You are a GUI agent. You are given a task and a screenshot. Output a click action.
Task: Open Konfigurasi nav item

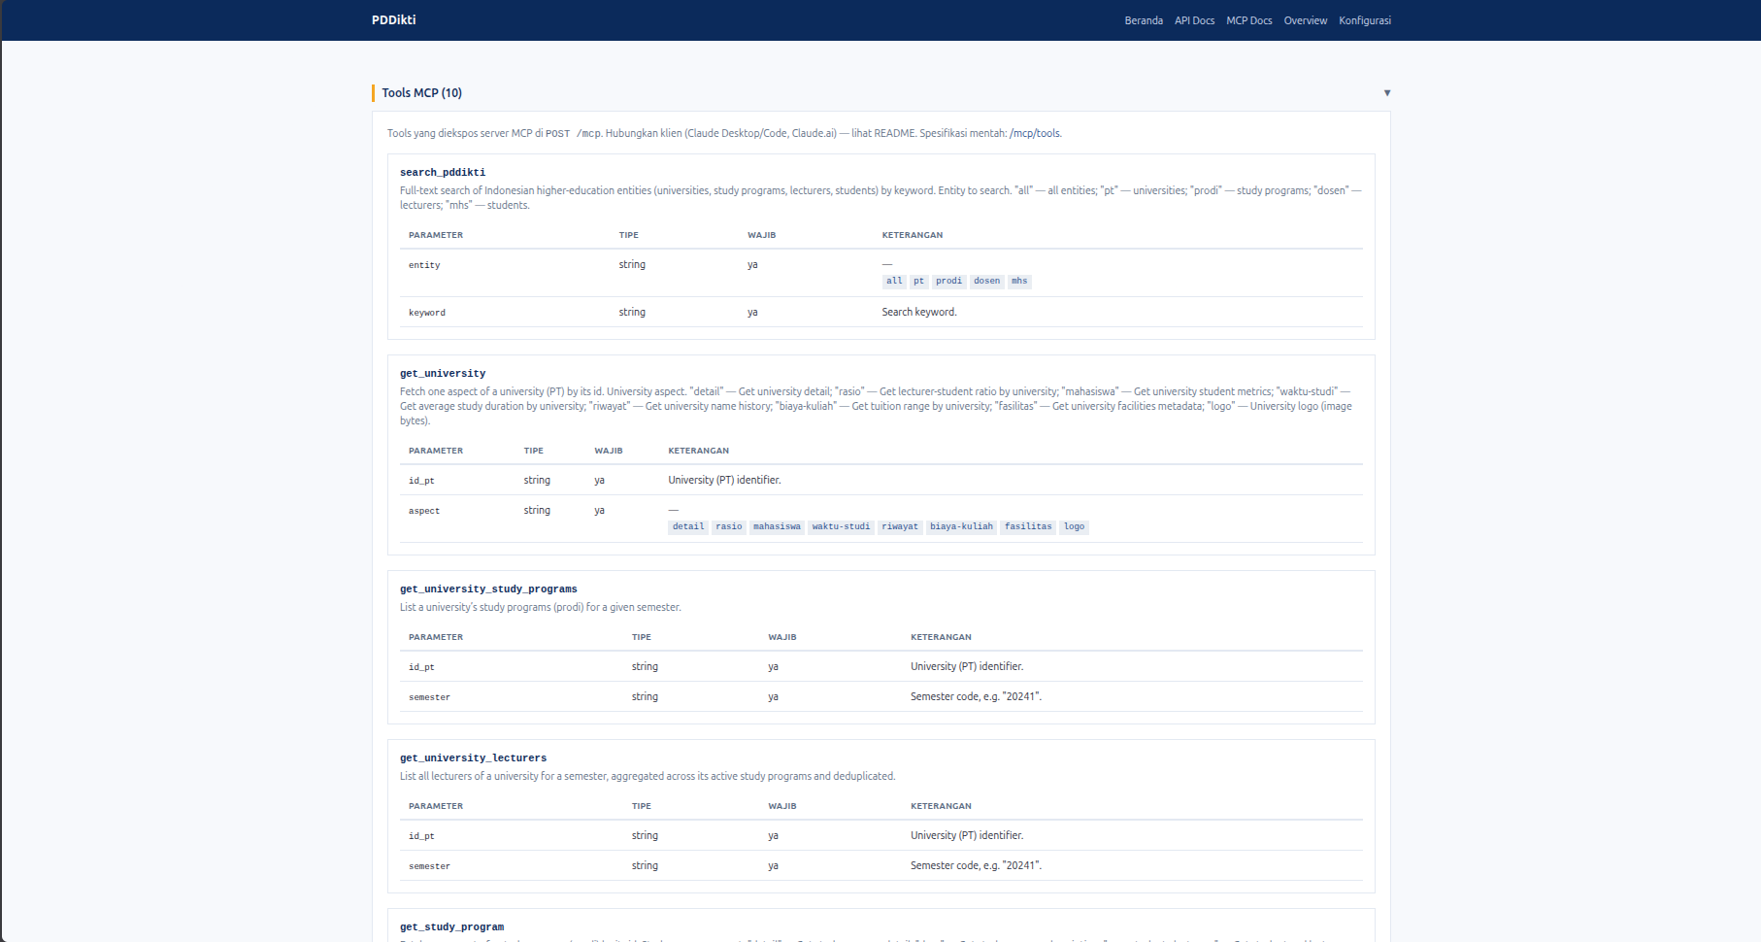pos(1364,20)
